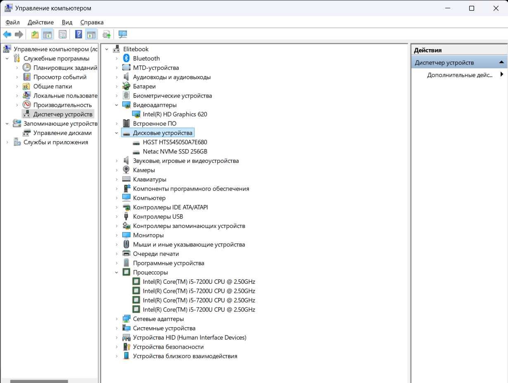Open the Справка menu
508x383 pixels.
pos(92,22)
